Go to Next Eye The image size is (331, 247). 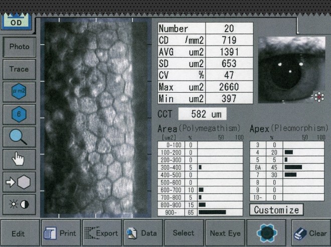click(225, 233)
